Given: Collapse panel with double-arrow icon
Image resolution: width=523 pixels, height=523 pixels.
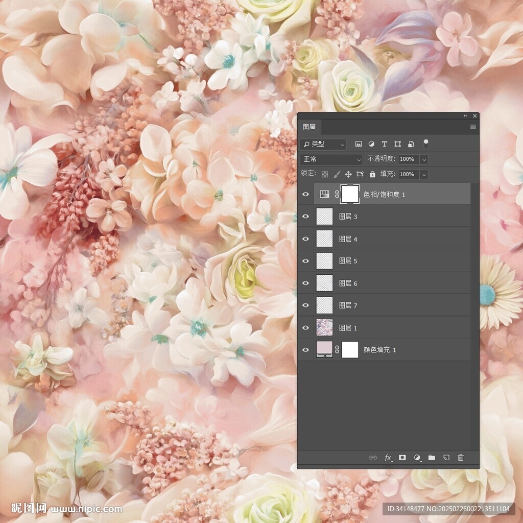Looking at the screenshot, I should click(x=465, y=116).
